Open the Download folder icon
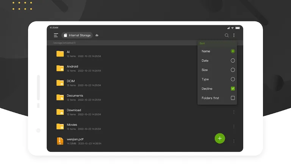This screenshot has width=291, height=164. (x=60, y=112)
